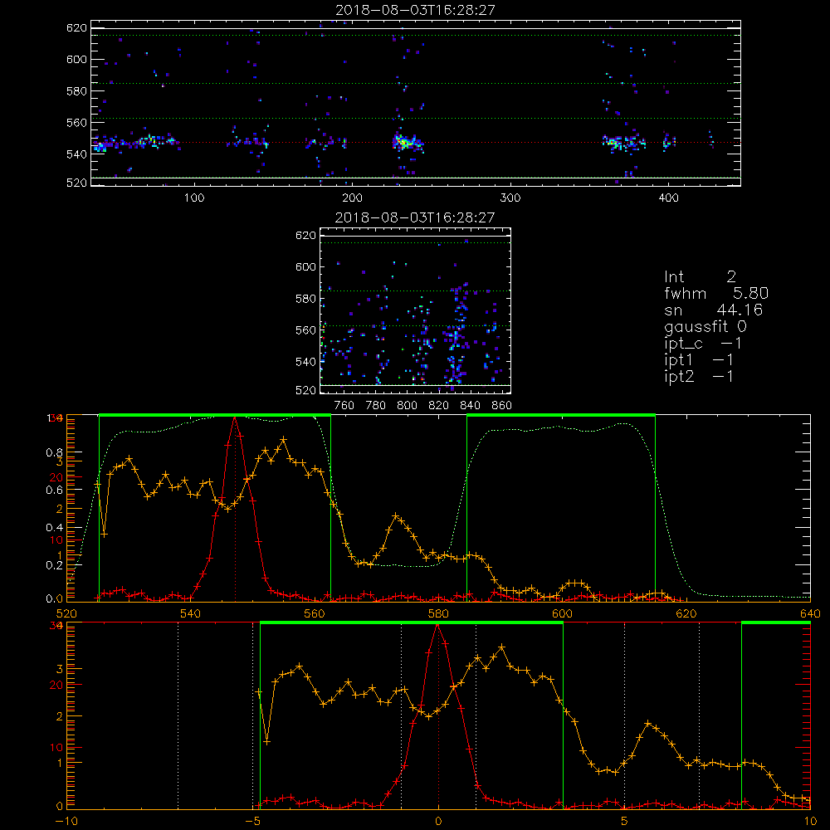Click x-axis label 520 on third plot
The width and height of the screenshot is (830, 830).
click(x=66, y=613)
